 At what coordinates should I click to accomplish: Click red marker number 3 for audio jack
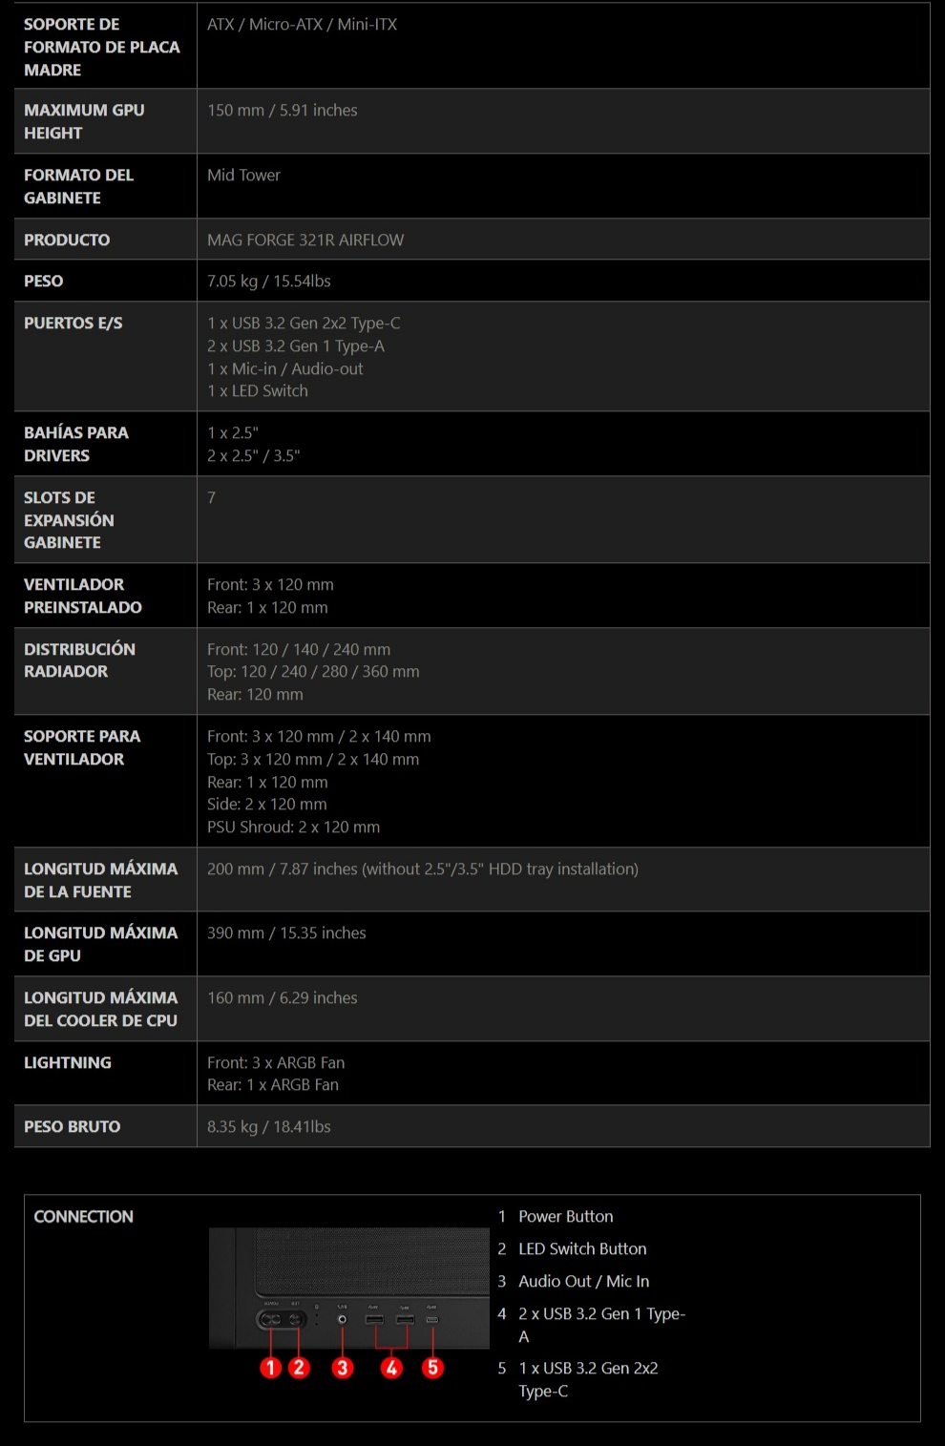coord(343,1368)
